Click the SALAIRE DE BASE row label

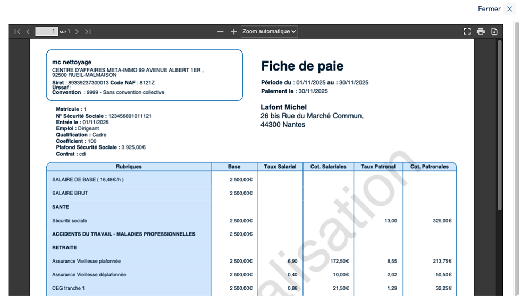tap(88, 180)
